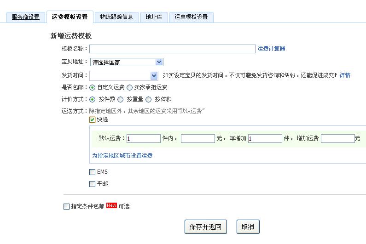Switch to the 运单模板设置 tab
This screenshot has height=244, width=366.
coord(191,17)
